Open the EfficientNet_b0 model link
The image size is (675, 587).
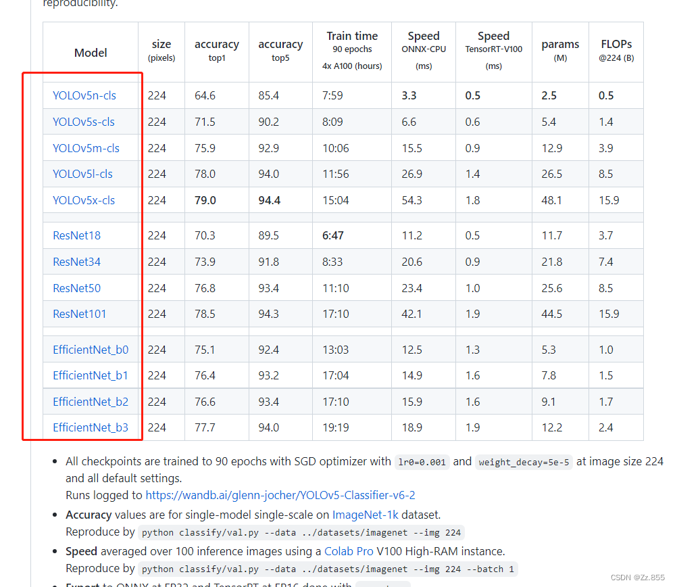click(91, 350)
